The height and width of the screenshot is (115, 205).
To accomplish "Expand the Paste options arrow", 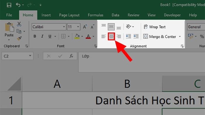I will [9, 40].
